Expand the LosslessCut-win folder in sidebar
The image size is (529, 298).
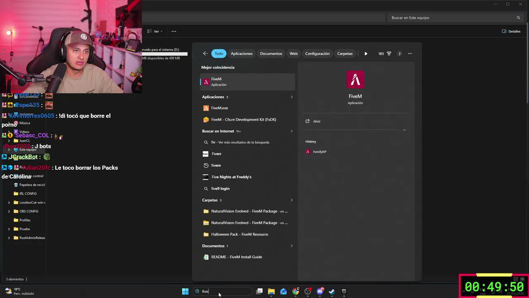(x=9, y=202)
